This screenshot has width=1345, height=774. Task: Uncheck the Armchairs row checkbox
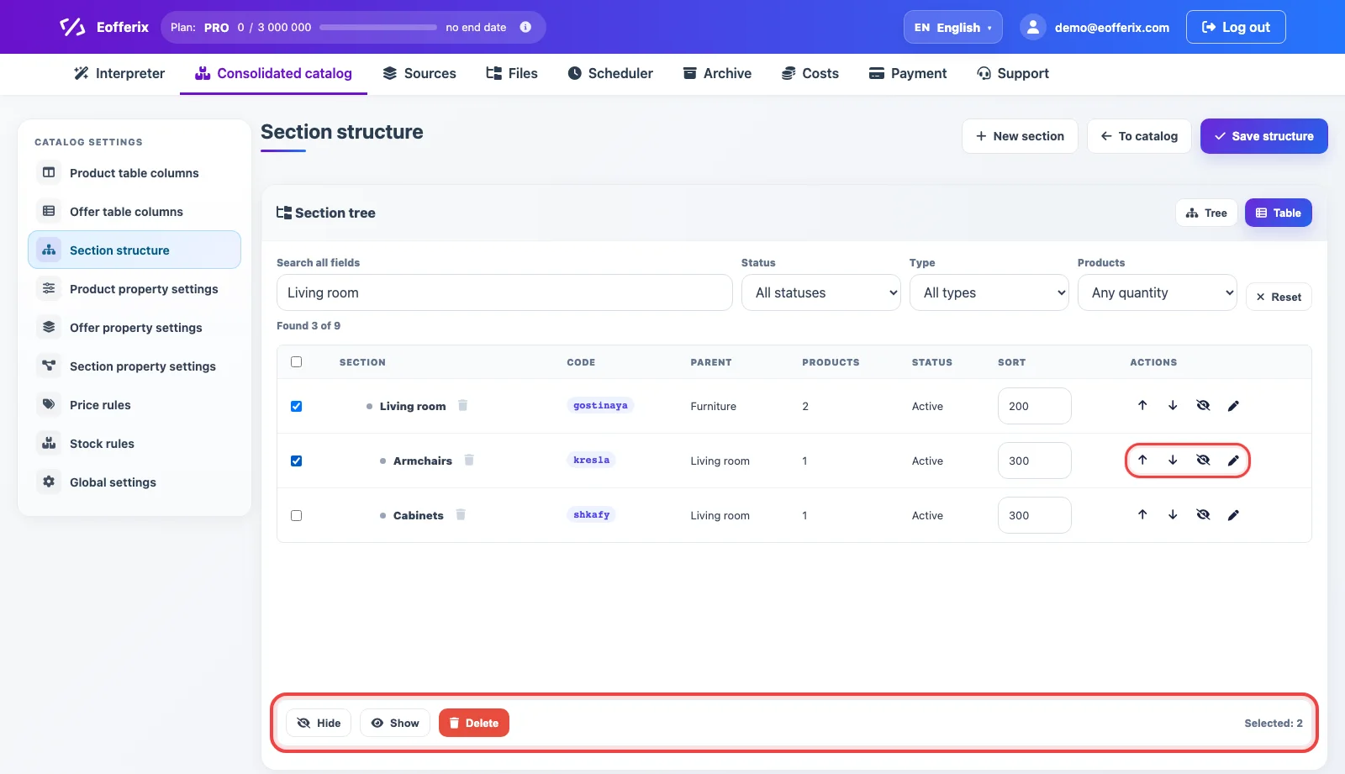coord(296,461)
